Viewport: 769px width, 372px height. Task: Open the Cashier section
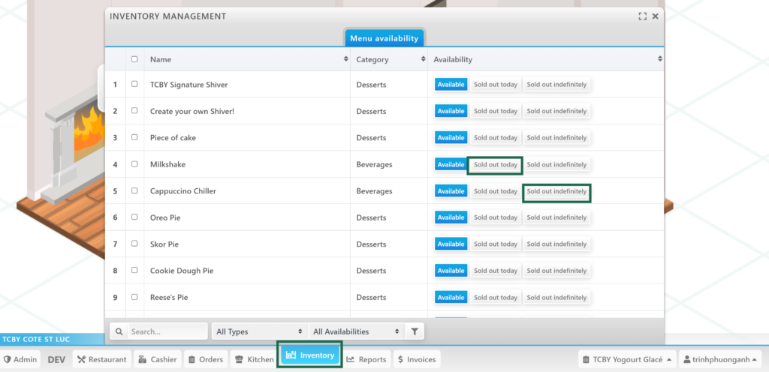point(158,359)
